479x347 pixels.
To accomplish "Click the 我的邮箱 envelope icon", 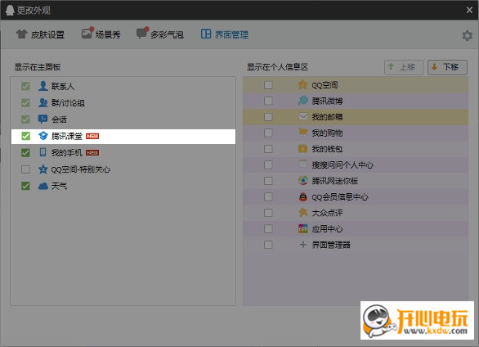I will [302, 116].
